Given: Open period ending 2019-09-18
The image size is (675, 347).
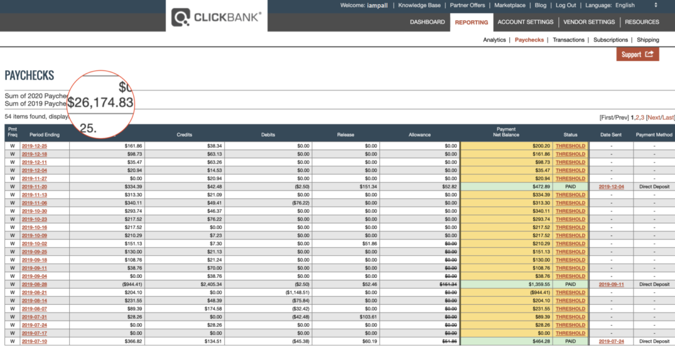Looking at the screenshot, I should (x=34, y=260).
